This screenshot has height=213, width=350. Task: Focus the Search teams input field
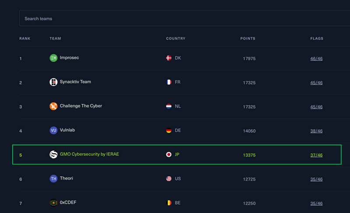tap(184, 19)
